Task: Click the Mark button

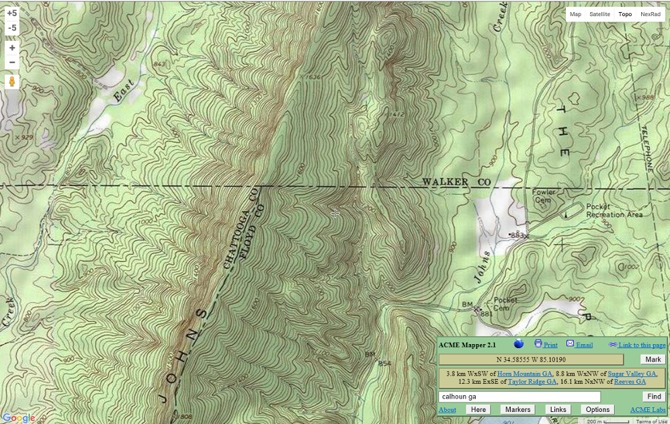Action: pos(653,359)
